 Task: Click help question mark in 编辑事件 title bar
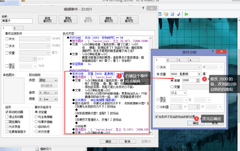click(x=143, y=9)
